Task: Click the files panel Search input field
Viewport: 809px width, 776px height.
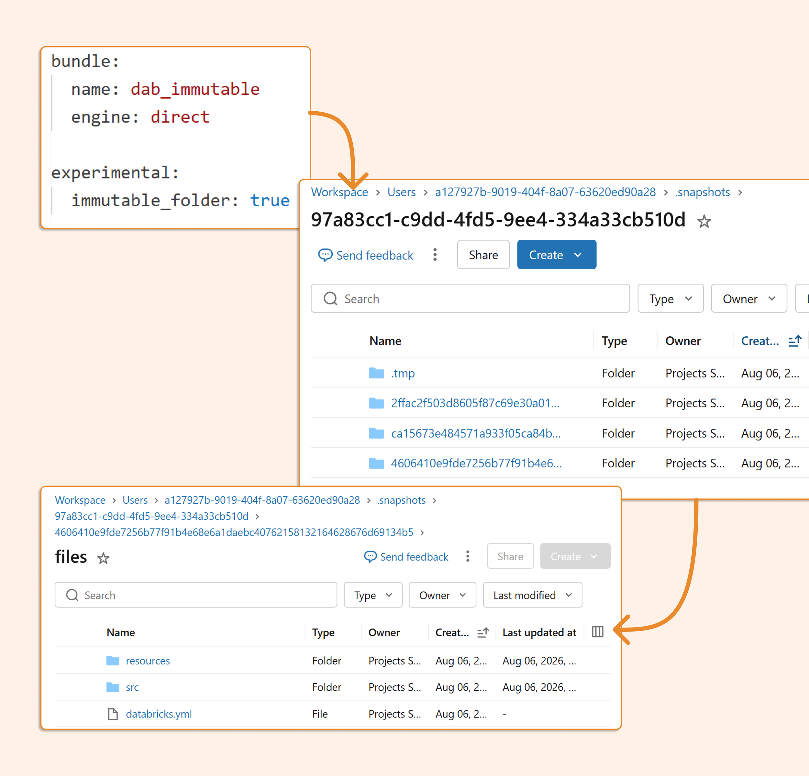Action: click(196, 595)
